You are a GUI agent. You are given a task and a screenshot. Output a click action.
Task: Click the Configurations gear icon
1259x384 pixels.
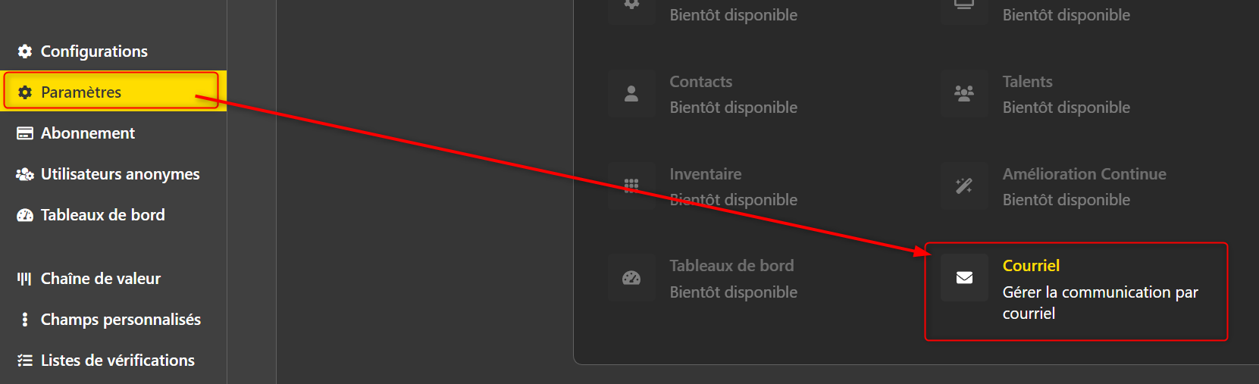click(25, 52)
